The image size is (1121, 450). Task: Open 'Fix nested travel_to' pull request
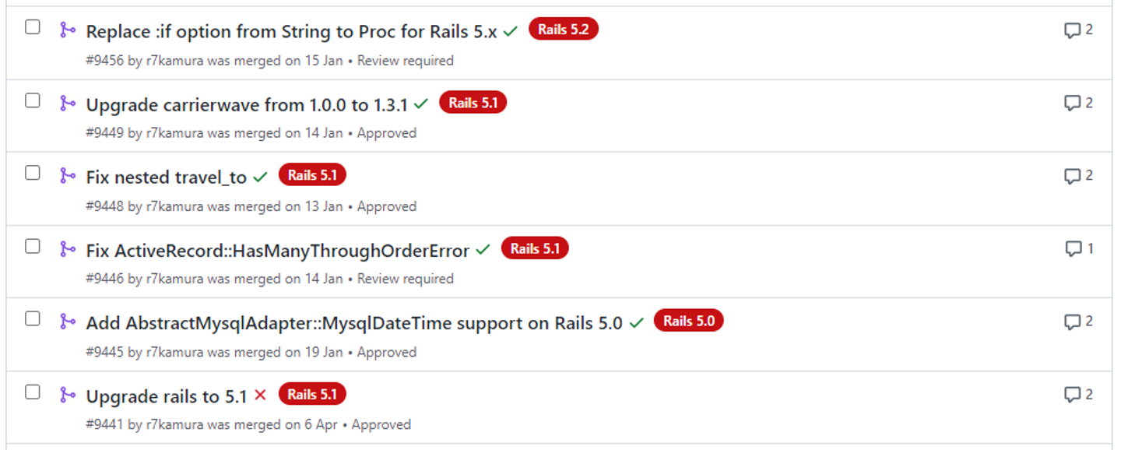click(166, 178)
